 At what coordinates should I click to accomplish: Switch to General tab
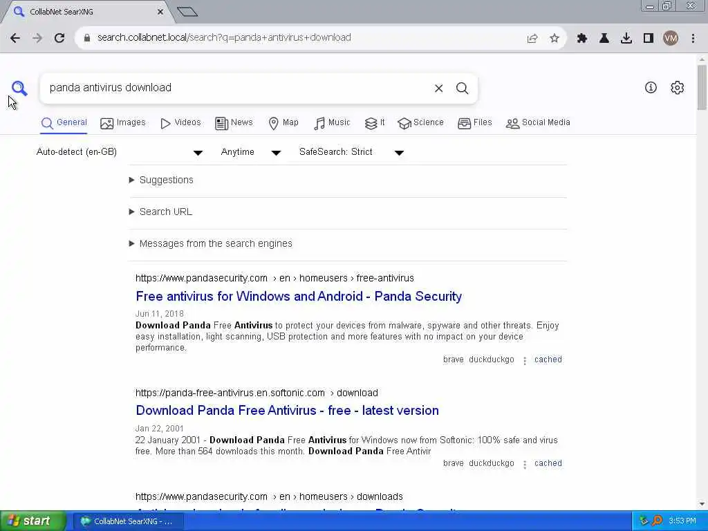click(x=64, y=123)
